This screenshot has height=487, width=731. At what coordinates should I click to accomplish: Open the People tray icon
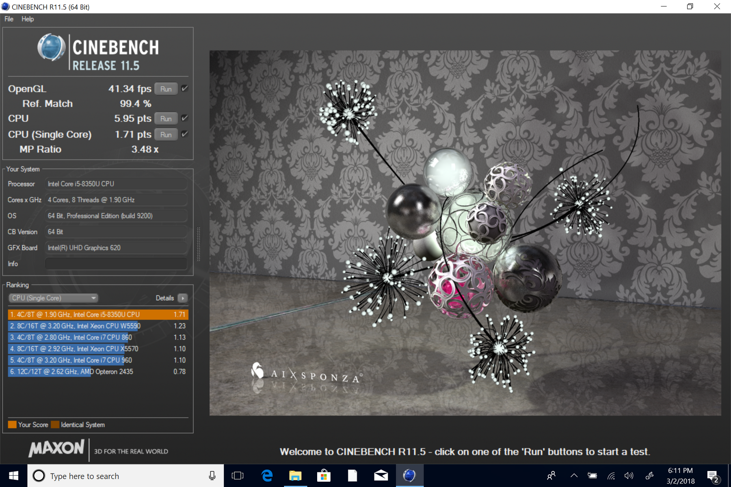coord(551,476)
